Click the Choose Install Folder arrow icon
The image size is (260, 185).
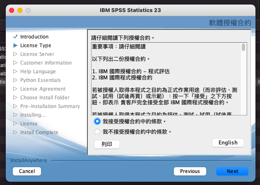pyautogui.click(x=15, y=97)
